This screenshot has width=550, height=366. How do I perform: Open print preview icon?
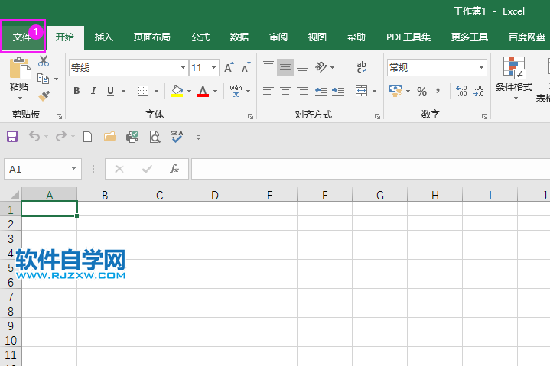(x=155, y=137)
